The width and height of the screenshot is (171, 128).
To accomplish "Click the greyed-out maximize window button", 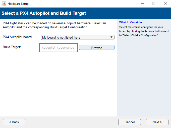I will coord(154,4).
